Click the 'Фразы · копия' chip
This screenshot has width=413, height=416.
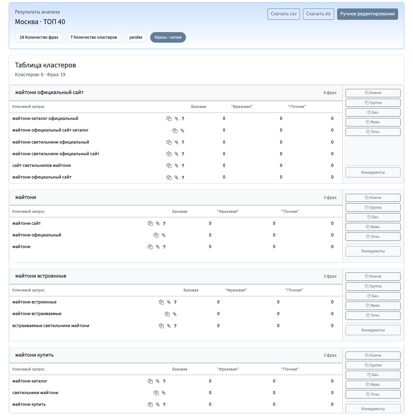tap(168, 37)
